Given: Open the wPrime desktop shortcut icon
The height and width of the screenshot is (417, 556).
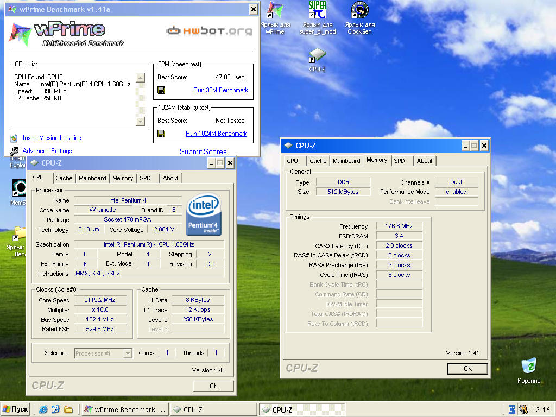Looking at the screenshot, I should pos(275,10).
